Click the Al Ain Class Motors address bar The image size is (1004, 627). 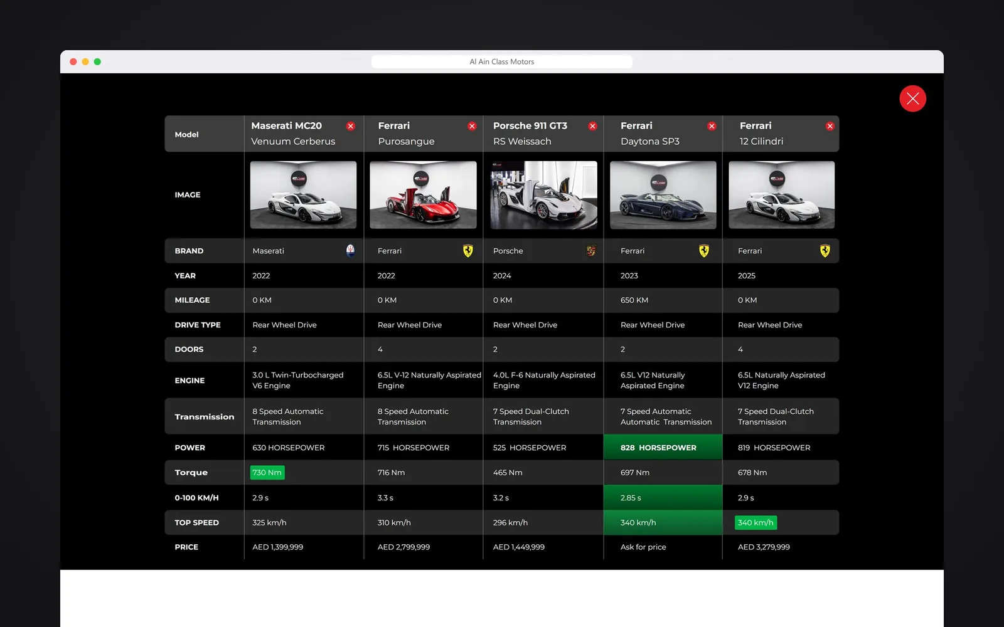[x=502, y=61]
